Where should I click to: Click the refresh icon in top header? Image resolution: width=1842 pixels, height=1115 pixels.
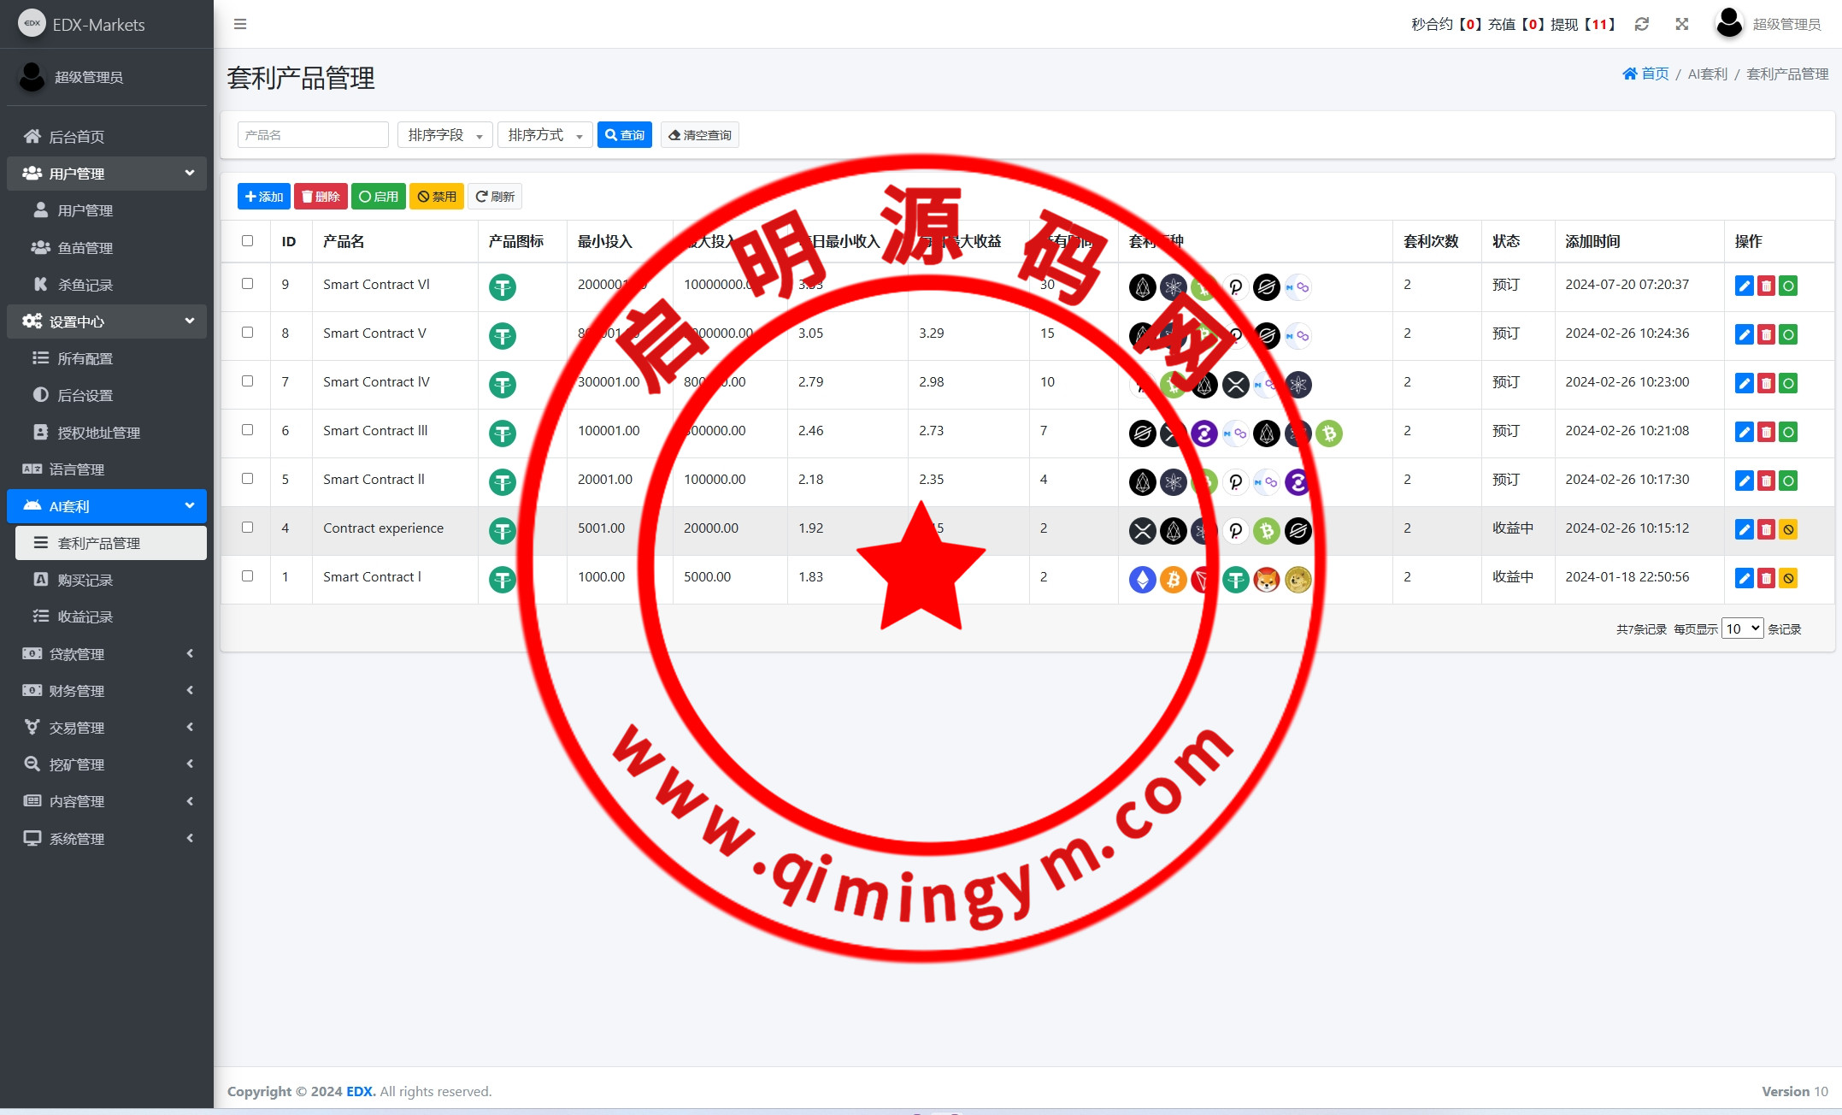click(1641, 24)
